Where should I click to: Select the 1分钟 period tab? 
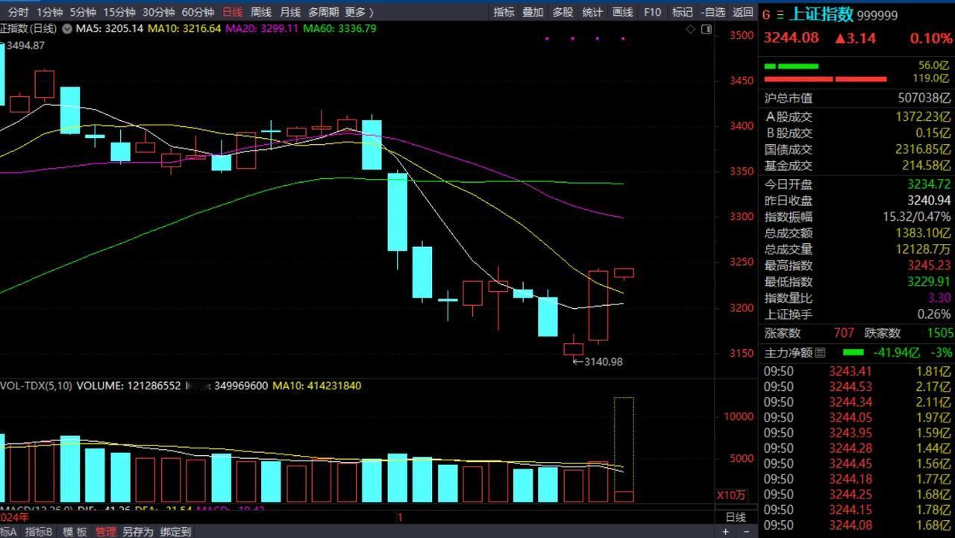(x=50, y=12)
